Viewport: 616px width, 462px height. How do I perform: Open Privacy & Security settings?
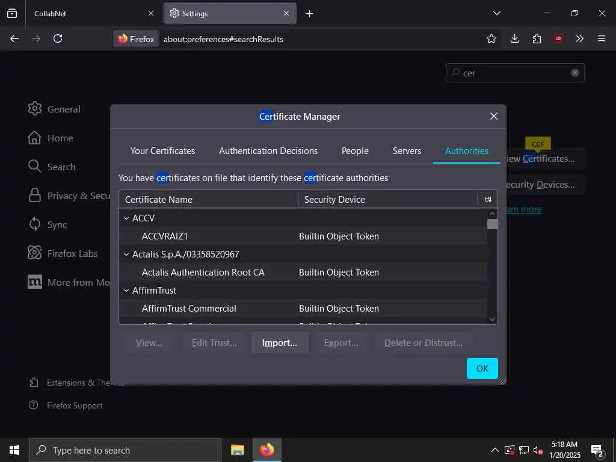[x=69, y=196]
